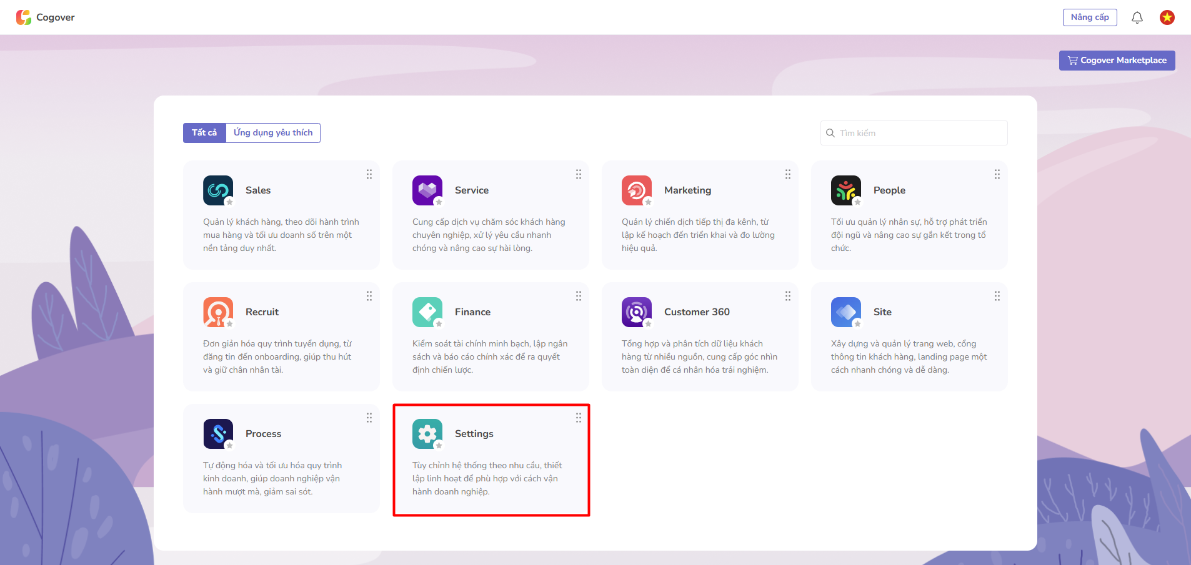Click the Process title text
Screen dimensions: 1191x565
tap(263, 434)
